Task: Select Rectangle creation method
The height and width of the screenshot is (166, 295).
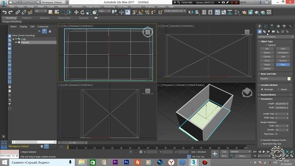Action: tap(262, 89)
